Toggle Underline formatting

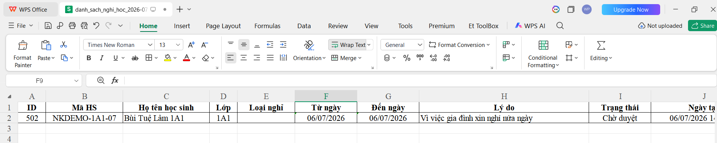click(116, 58)
